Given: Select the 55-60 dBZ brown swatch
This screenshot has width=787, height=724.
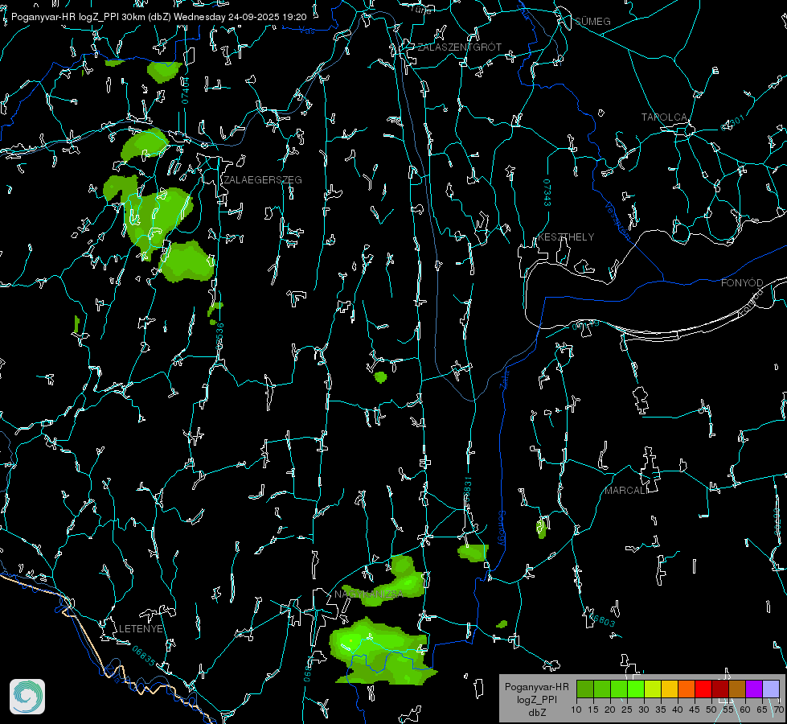Looking at the screenshot, I should 737,689.
